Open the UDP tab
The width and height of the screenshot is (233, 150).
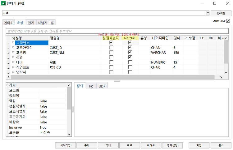102,86
